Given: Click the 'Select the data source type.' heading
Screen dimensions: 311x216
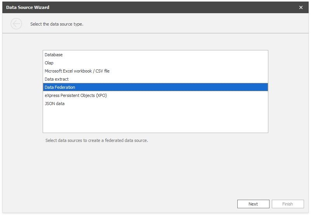Looking at the screenshot, I should tap(57, 24).
